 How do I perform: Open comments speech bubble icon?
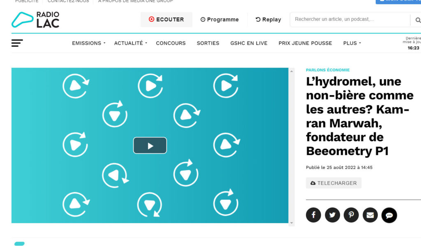(x=389, y=215)
